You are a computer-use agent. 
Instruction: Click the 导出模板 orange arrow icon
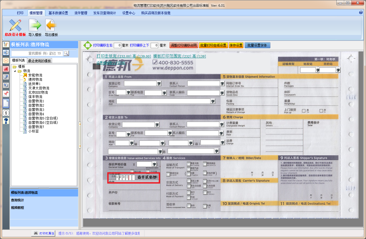click(x=51, y=25)
